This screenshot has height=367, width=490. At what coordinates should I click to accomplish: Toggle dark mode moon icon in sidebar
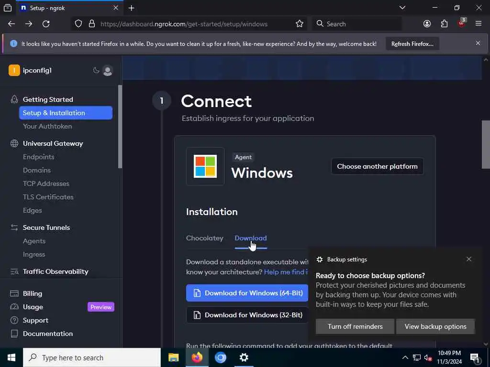(x=96, y=70)
